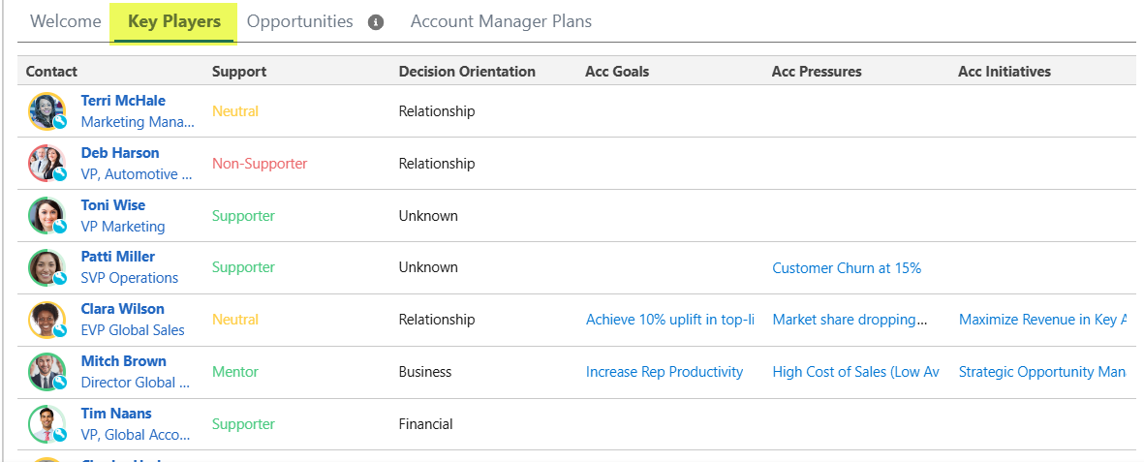Screen dimensions: 1144x462
Task: Open Mitch Brown's contact name link
Action: pyautogui.click(x=123, y=361)
